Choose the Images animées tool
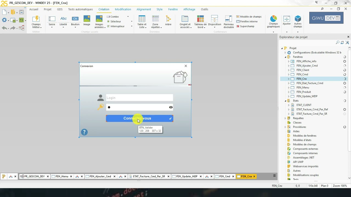This screenshot has width=351, height=197. [x=99, y=22]
